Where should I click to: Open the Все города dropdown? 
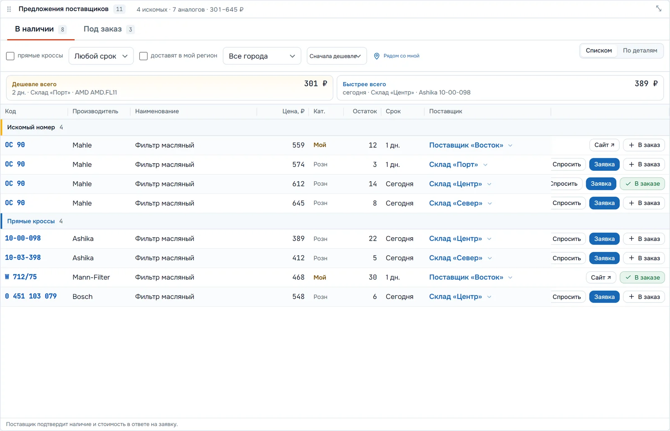262,56
